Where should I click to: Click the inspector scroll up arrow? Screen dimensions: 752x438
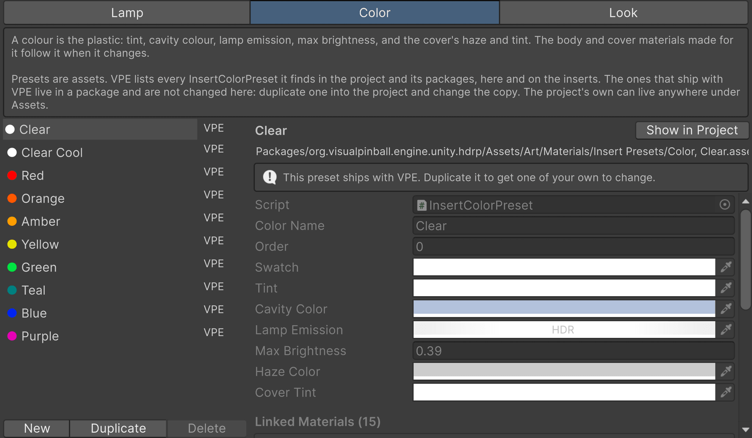745,202
